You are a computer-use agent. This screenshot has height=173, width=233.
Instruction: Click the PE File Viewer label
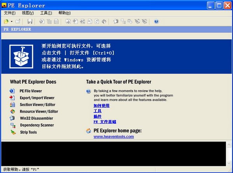tap(31, 91)
